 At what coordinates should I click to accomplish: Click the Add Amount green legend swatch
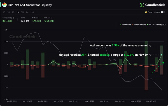click(x=120, y=25)
